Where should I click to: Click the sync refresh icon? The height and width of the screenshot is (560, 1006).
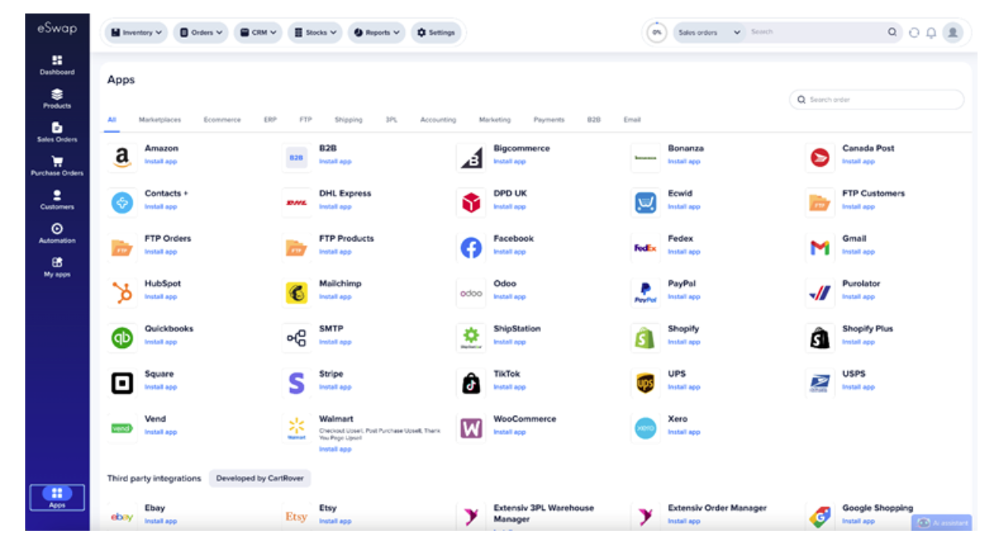(914, 32)
